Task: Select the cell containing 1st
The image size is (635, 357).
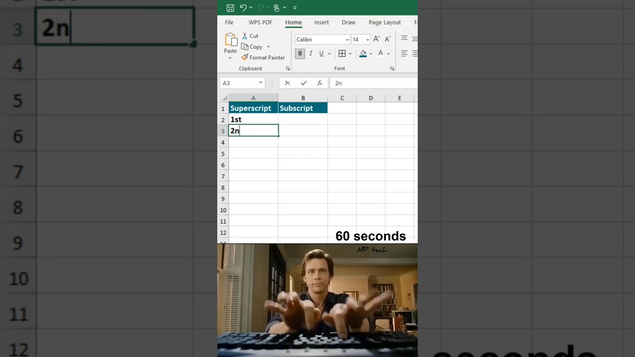Action: [x=253, y=119]
